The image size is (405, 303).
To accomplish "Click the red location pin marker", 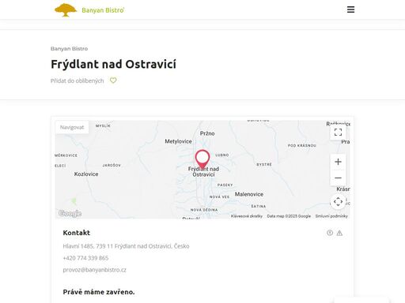I will point(202,159).
